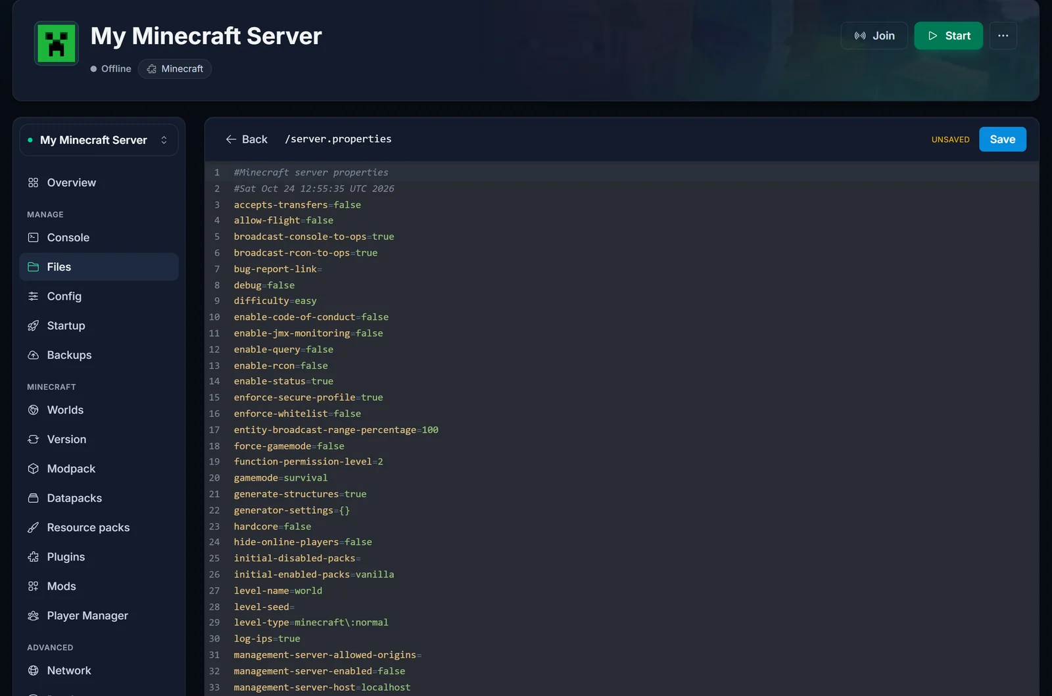The width and height of the screenshot is (1052, 696).
Task: Open the Datapacks page
Action: [99, 498]
